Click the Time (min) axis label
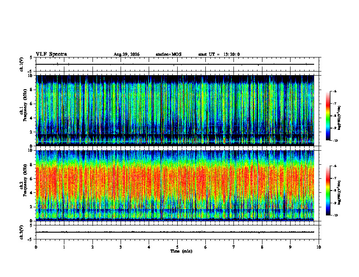 point(181,251)
